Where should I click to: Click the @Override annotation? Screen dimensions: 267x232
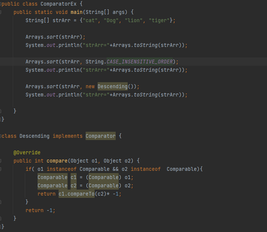click(27, 152)
